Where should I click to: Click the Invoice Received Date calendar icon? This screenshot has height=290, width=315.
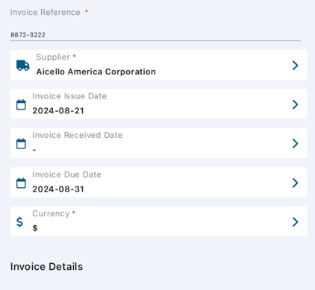pos(21,143)
